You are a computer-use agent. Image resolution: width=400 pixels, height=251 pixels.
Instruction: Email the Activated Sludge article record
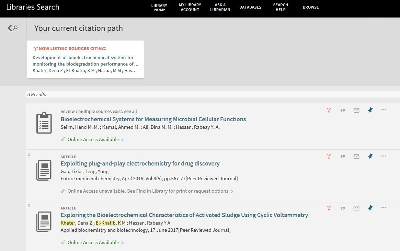(x=356, y=208)
